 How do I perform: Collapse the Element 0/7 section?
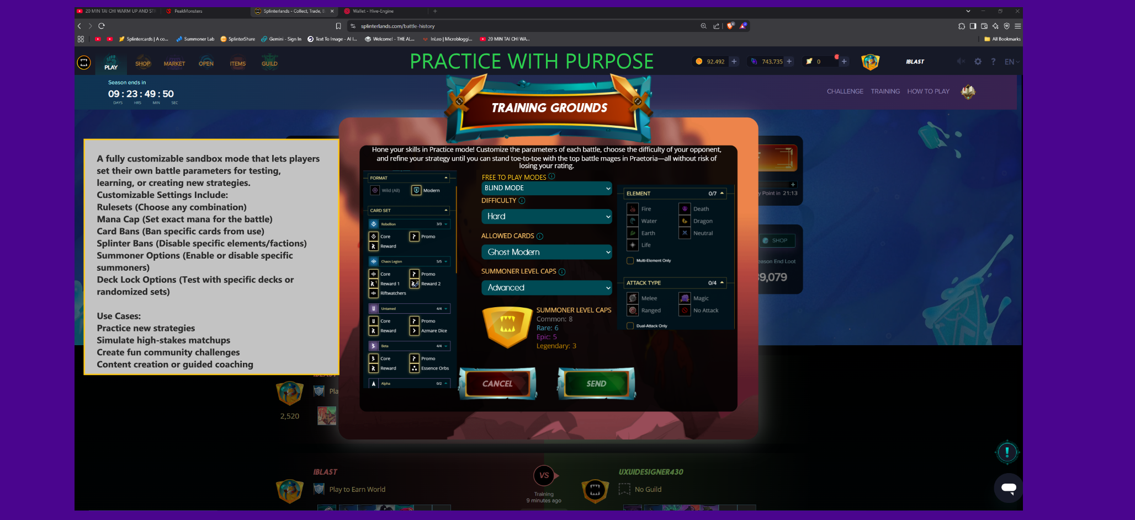coord(675,194)
